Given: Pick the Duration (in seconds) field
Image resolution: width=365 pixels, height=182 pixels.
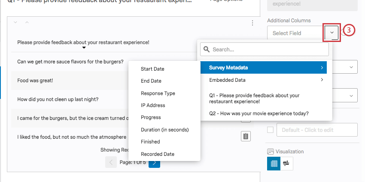Looking at the screenshot, I should pos(164,130).
